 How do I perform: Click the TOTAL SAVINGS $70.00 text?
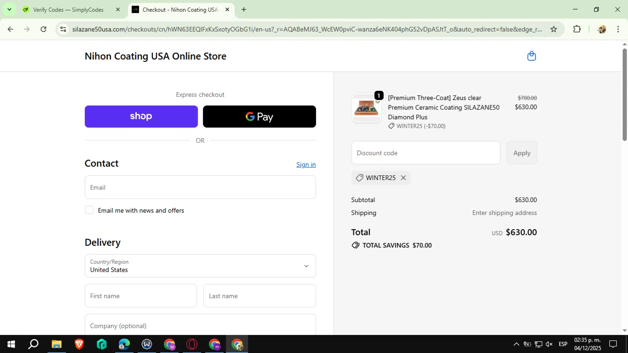(397, 245)
